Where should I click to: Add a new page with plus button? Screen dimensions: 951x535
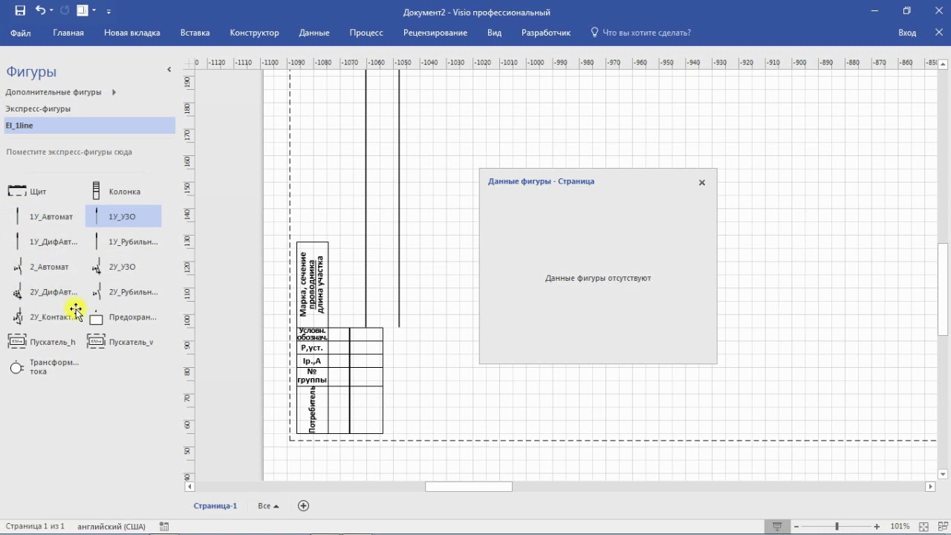tap(303, 506)
